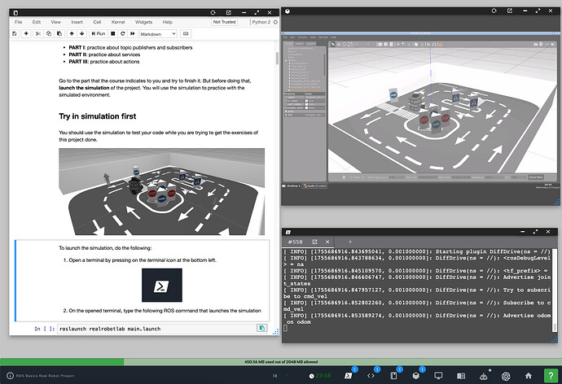
Task: Open the Kernel menu in the notebook
Action: 120,23
